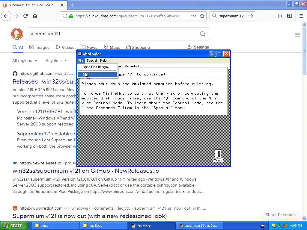The height and width of the screenshot is (230, 307).
Task: Click the Forward navigation arrow
Action: tap(16, 16)
